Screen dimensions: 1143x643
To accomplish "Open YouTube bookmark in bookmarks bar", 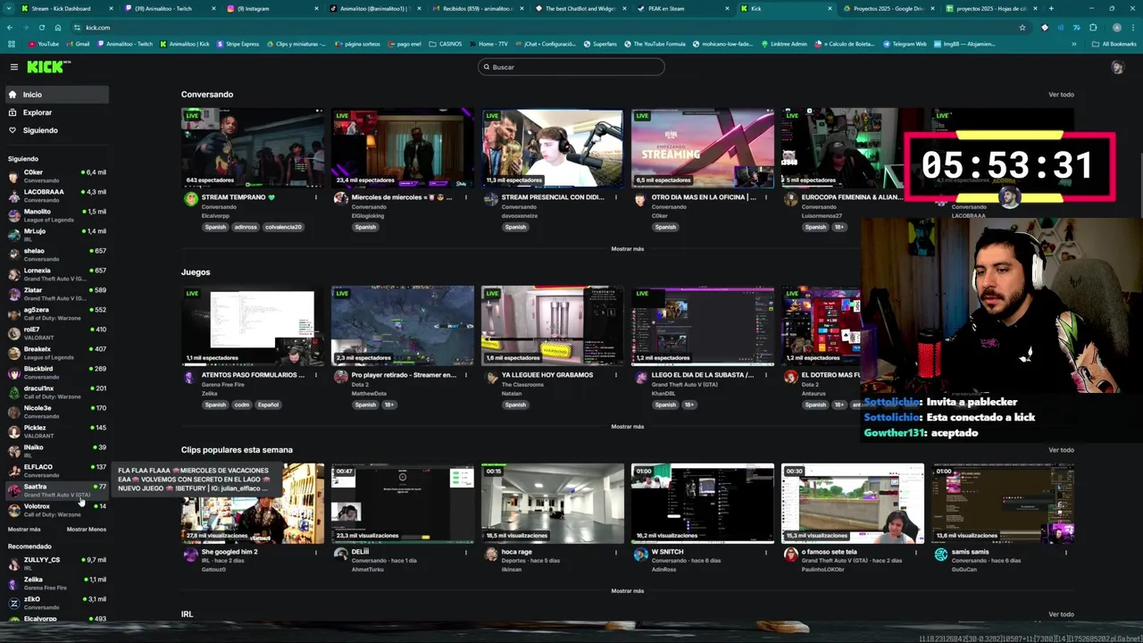I will coord(44,44).
